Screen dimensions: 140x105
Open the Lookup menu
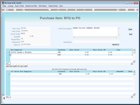coord(11,6)
